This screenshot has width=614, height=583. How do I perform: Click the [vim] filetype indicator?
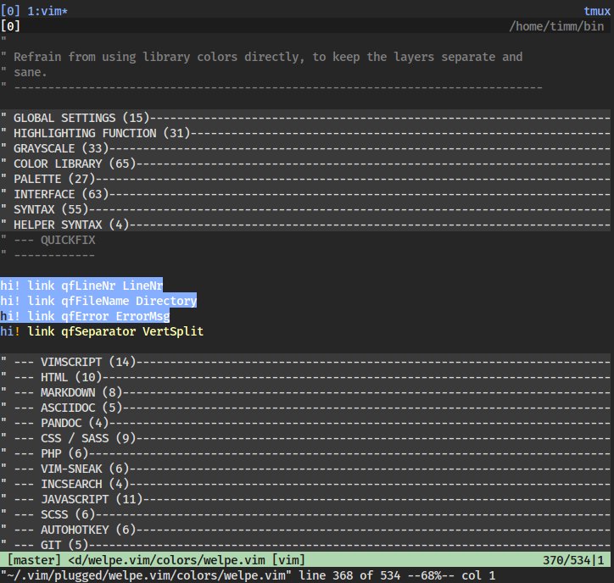coord(288,560)
